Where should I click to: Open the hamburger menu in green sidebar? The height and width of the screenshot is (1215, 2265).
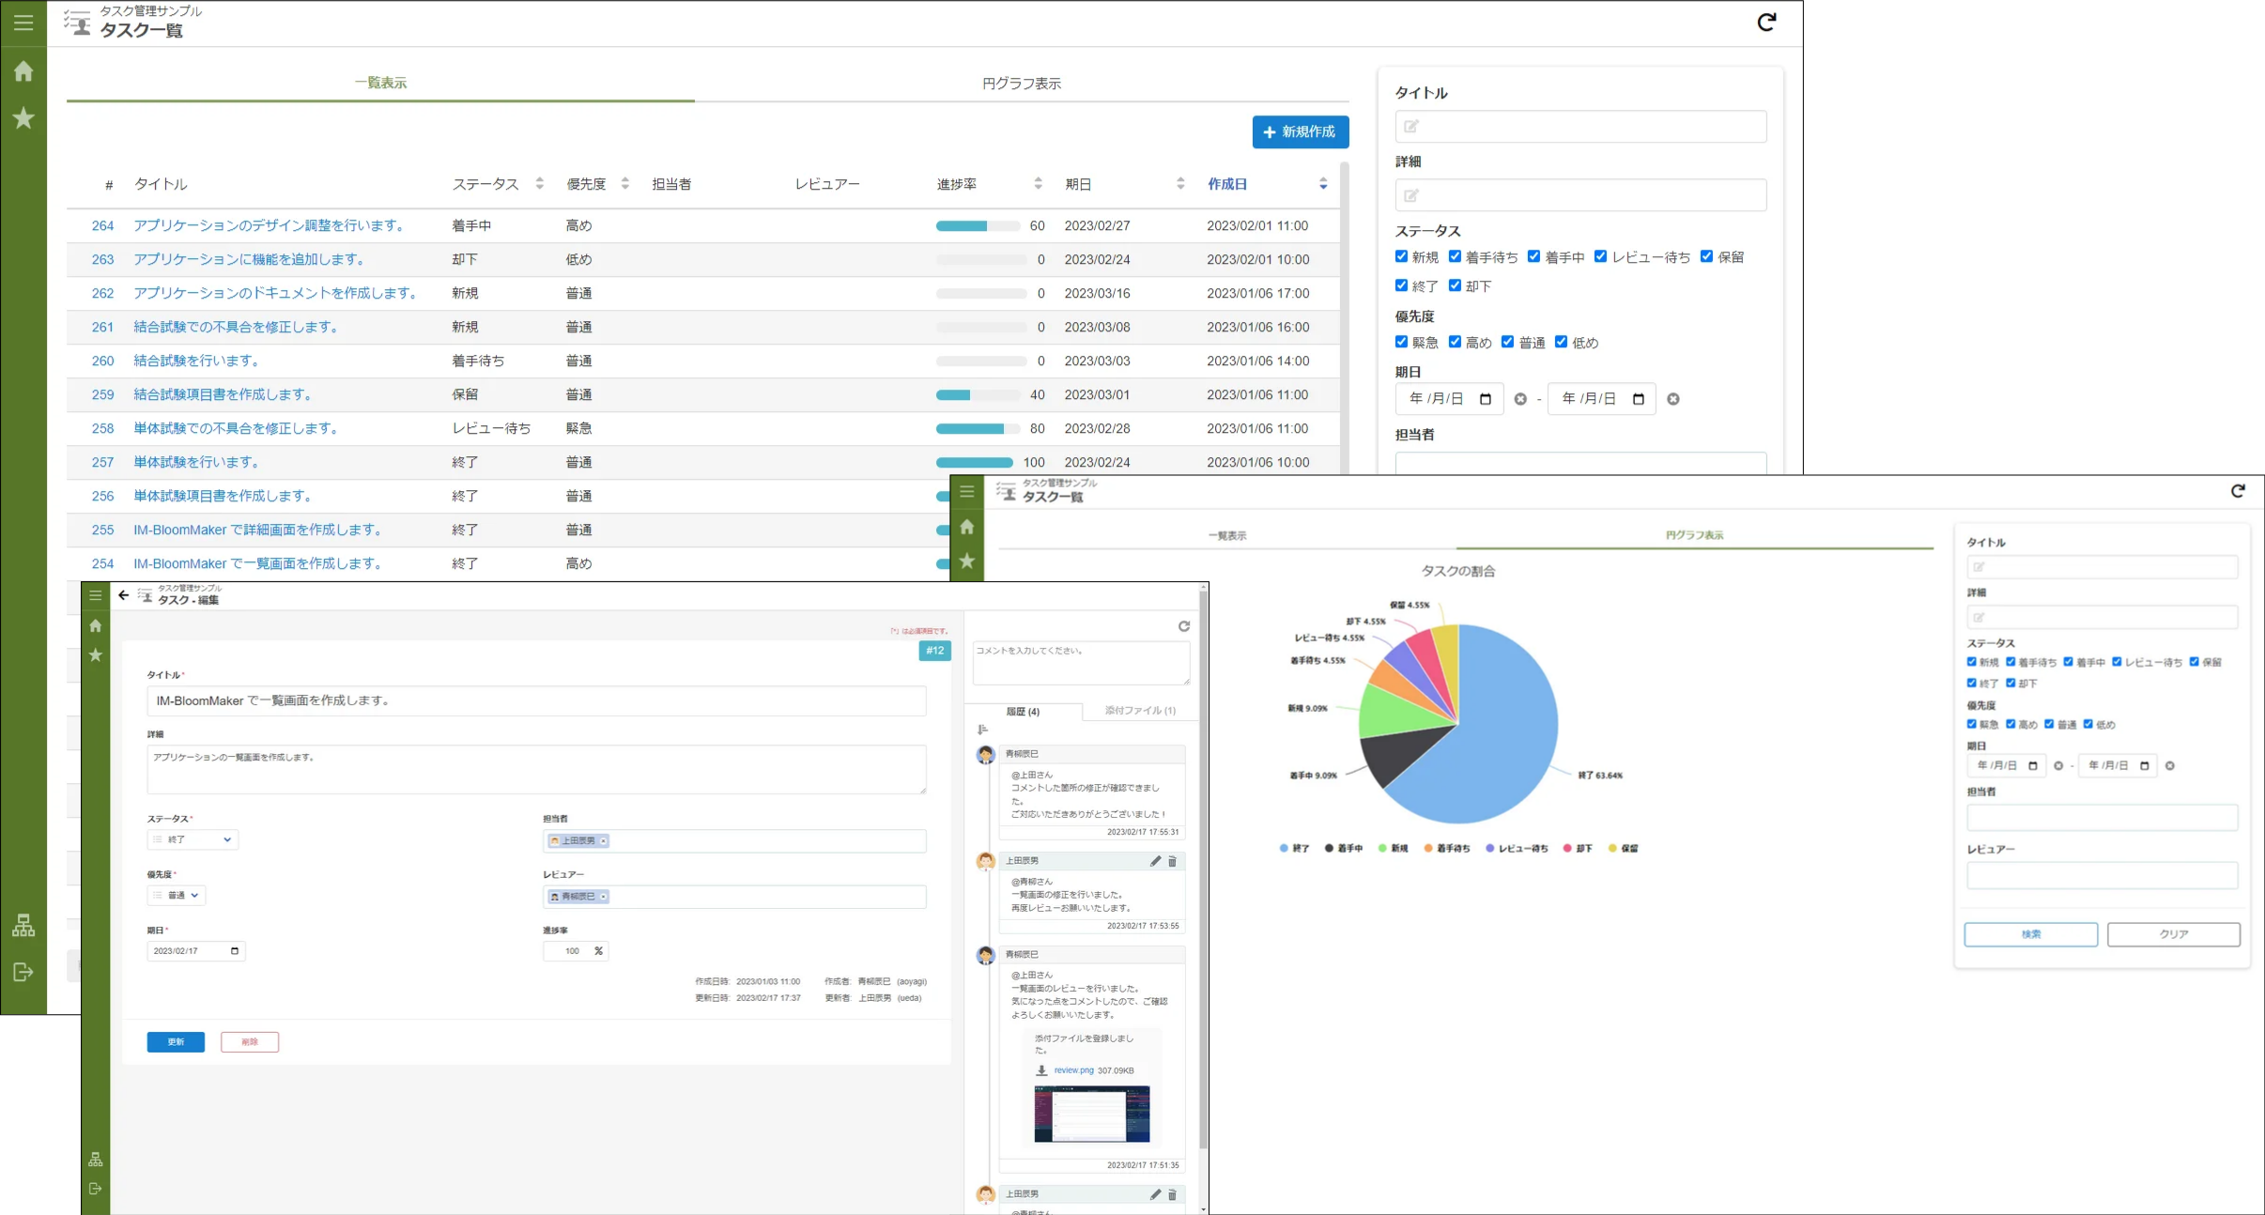pos(23,23)
